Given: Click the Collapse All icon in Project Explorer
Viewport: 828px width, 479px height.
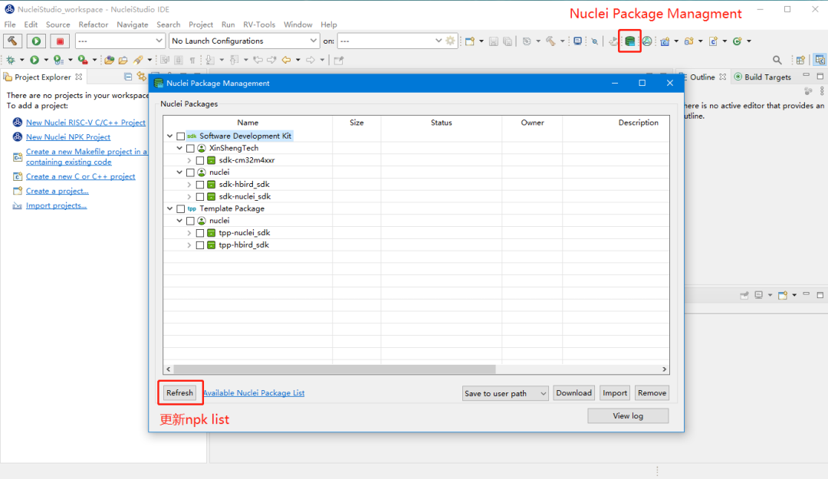Looking at the screenshot, I should [128, 77].
